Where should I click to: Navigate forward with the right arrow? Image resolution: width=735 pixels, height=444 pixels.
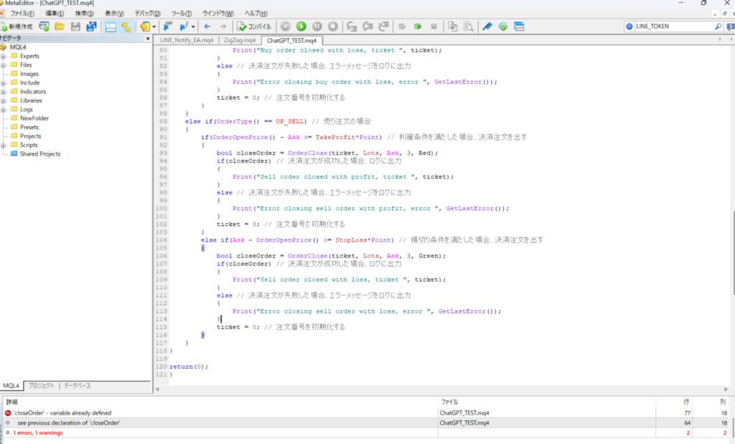point(223,27)
